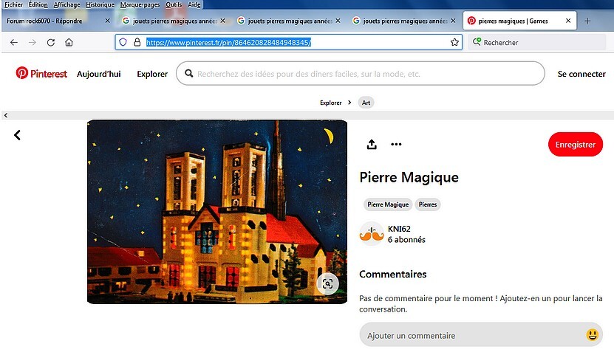Viewport: 614px width, 358px height.
Task: Click the Explorer breadcrumb link
Action: (330, 103)
